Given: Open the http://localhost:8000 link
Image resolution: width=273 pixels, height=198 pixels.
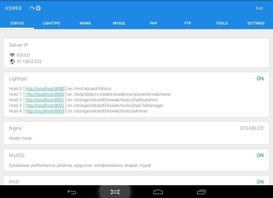Looking at the screenshot, I should point(45,94).
